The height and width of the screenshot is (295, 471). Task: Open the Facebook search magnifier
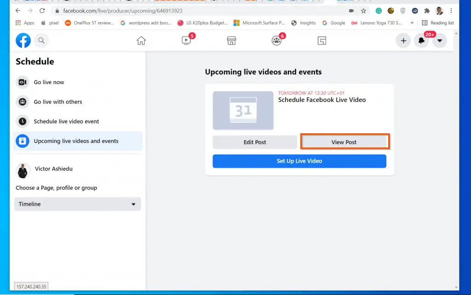[x=41, y=40]
